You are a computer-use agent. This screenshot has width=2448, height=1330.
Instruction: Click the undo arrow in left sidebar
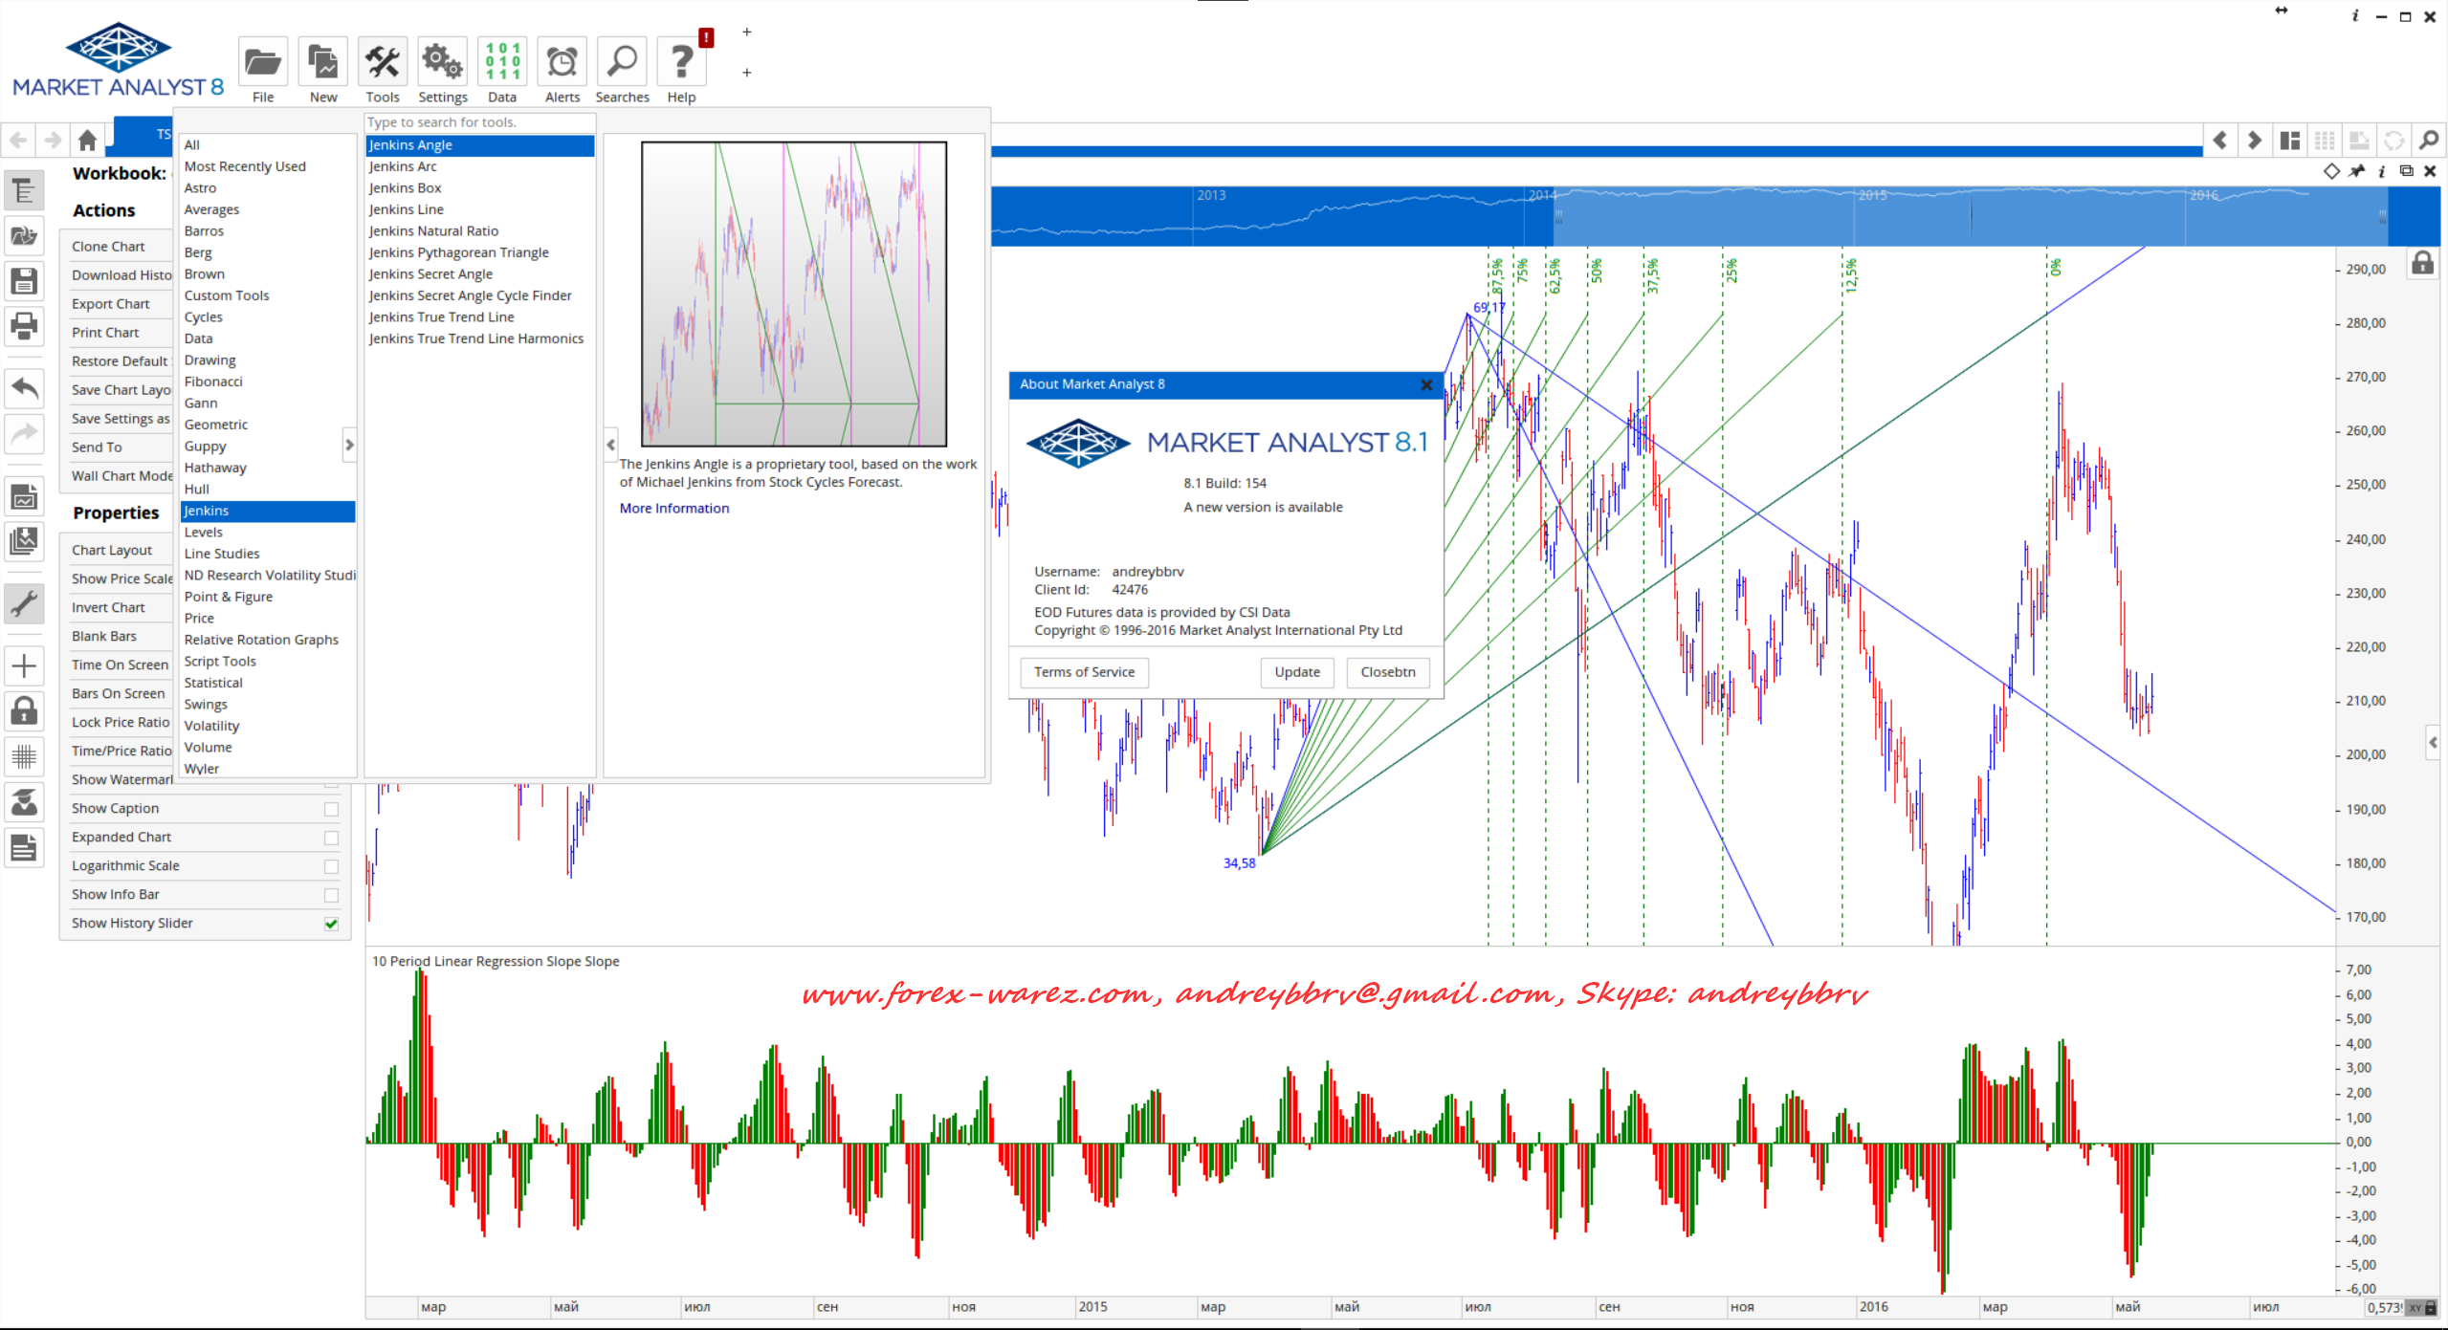[24, 388]
